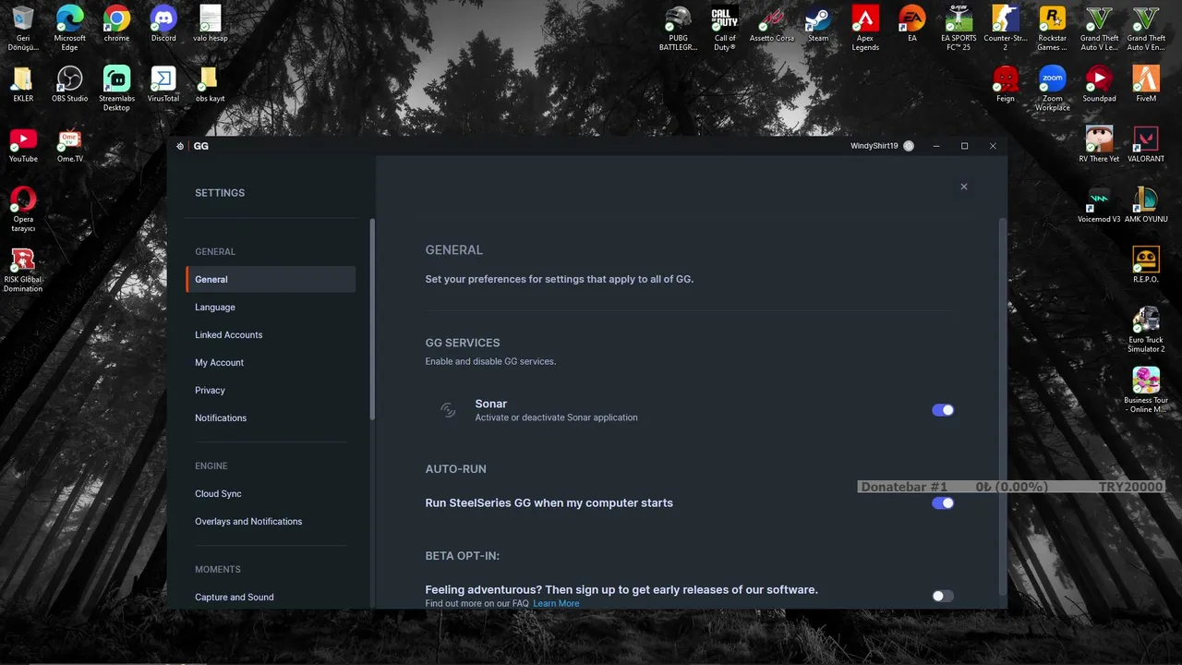Open the WindyShirt19 profile avatar

click(909, 146)
